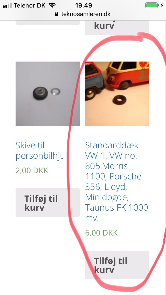Tap the Wi-Fi status icon

(52, 5)
